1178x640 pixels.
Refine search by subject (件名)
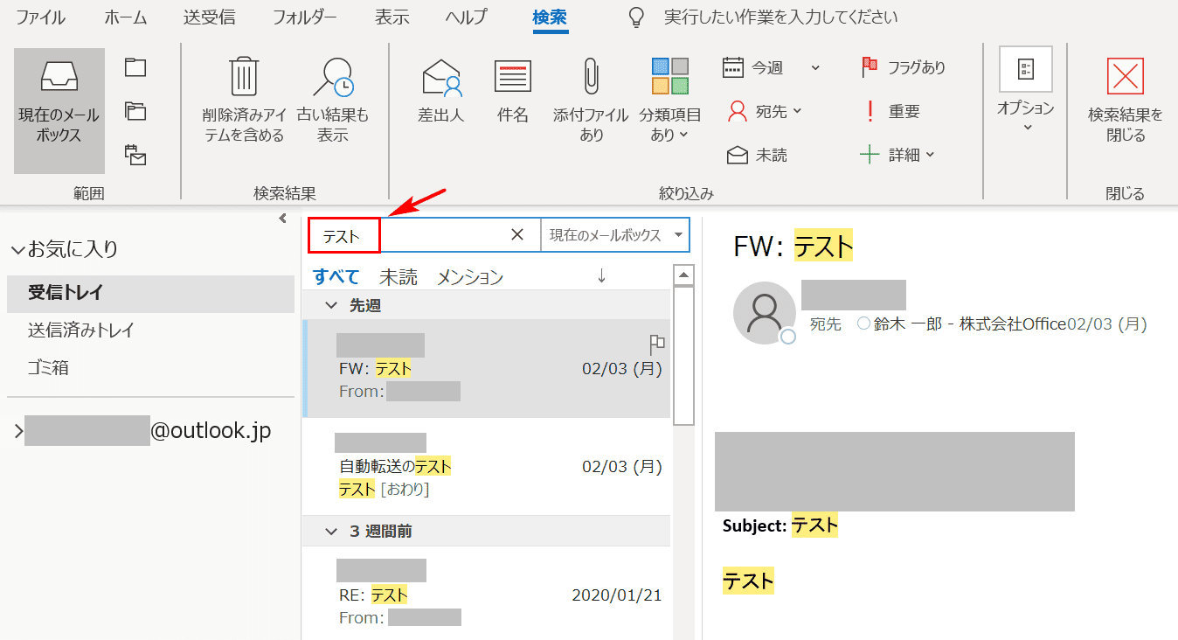click(x=513, y=92)
